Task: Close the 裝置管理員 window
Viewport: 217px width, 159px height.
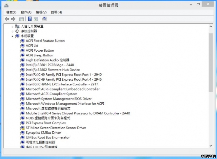Action: [208, 4]
